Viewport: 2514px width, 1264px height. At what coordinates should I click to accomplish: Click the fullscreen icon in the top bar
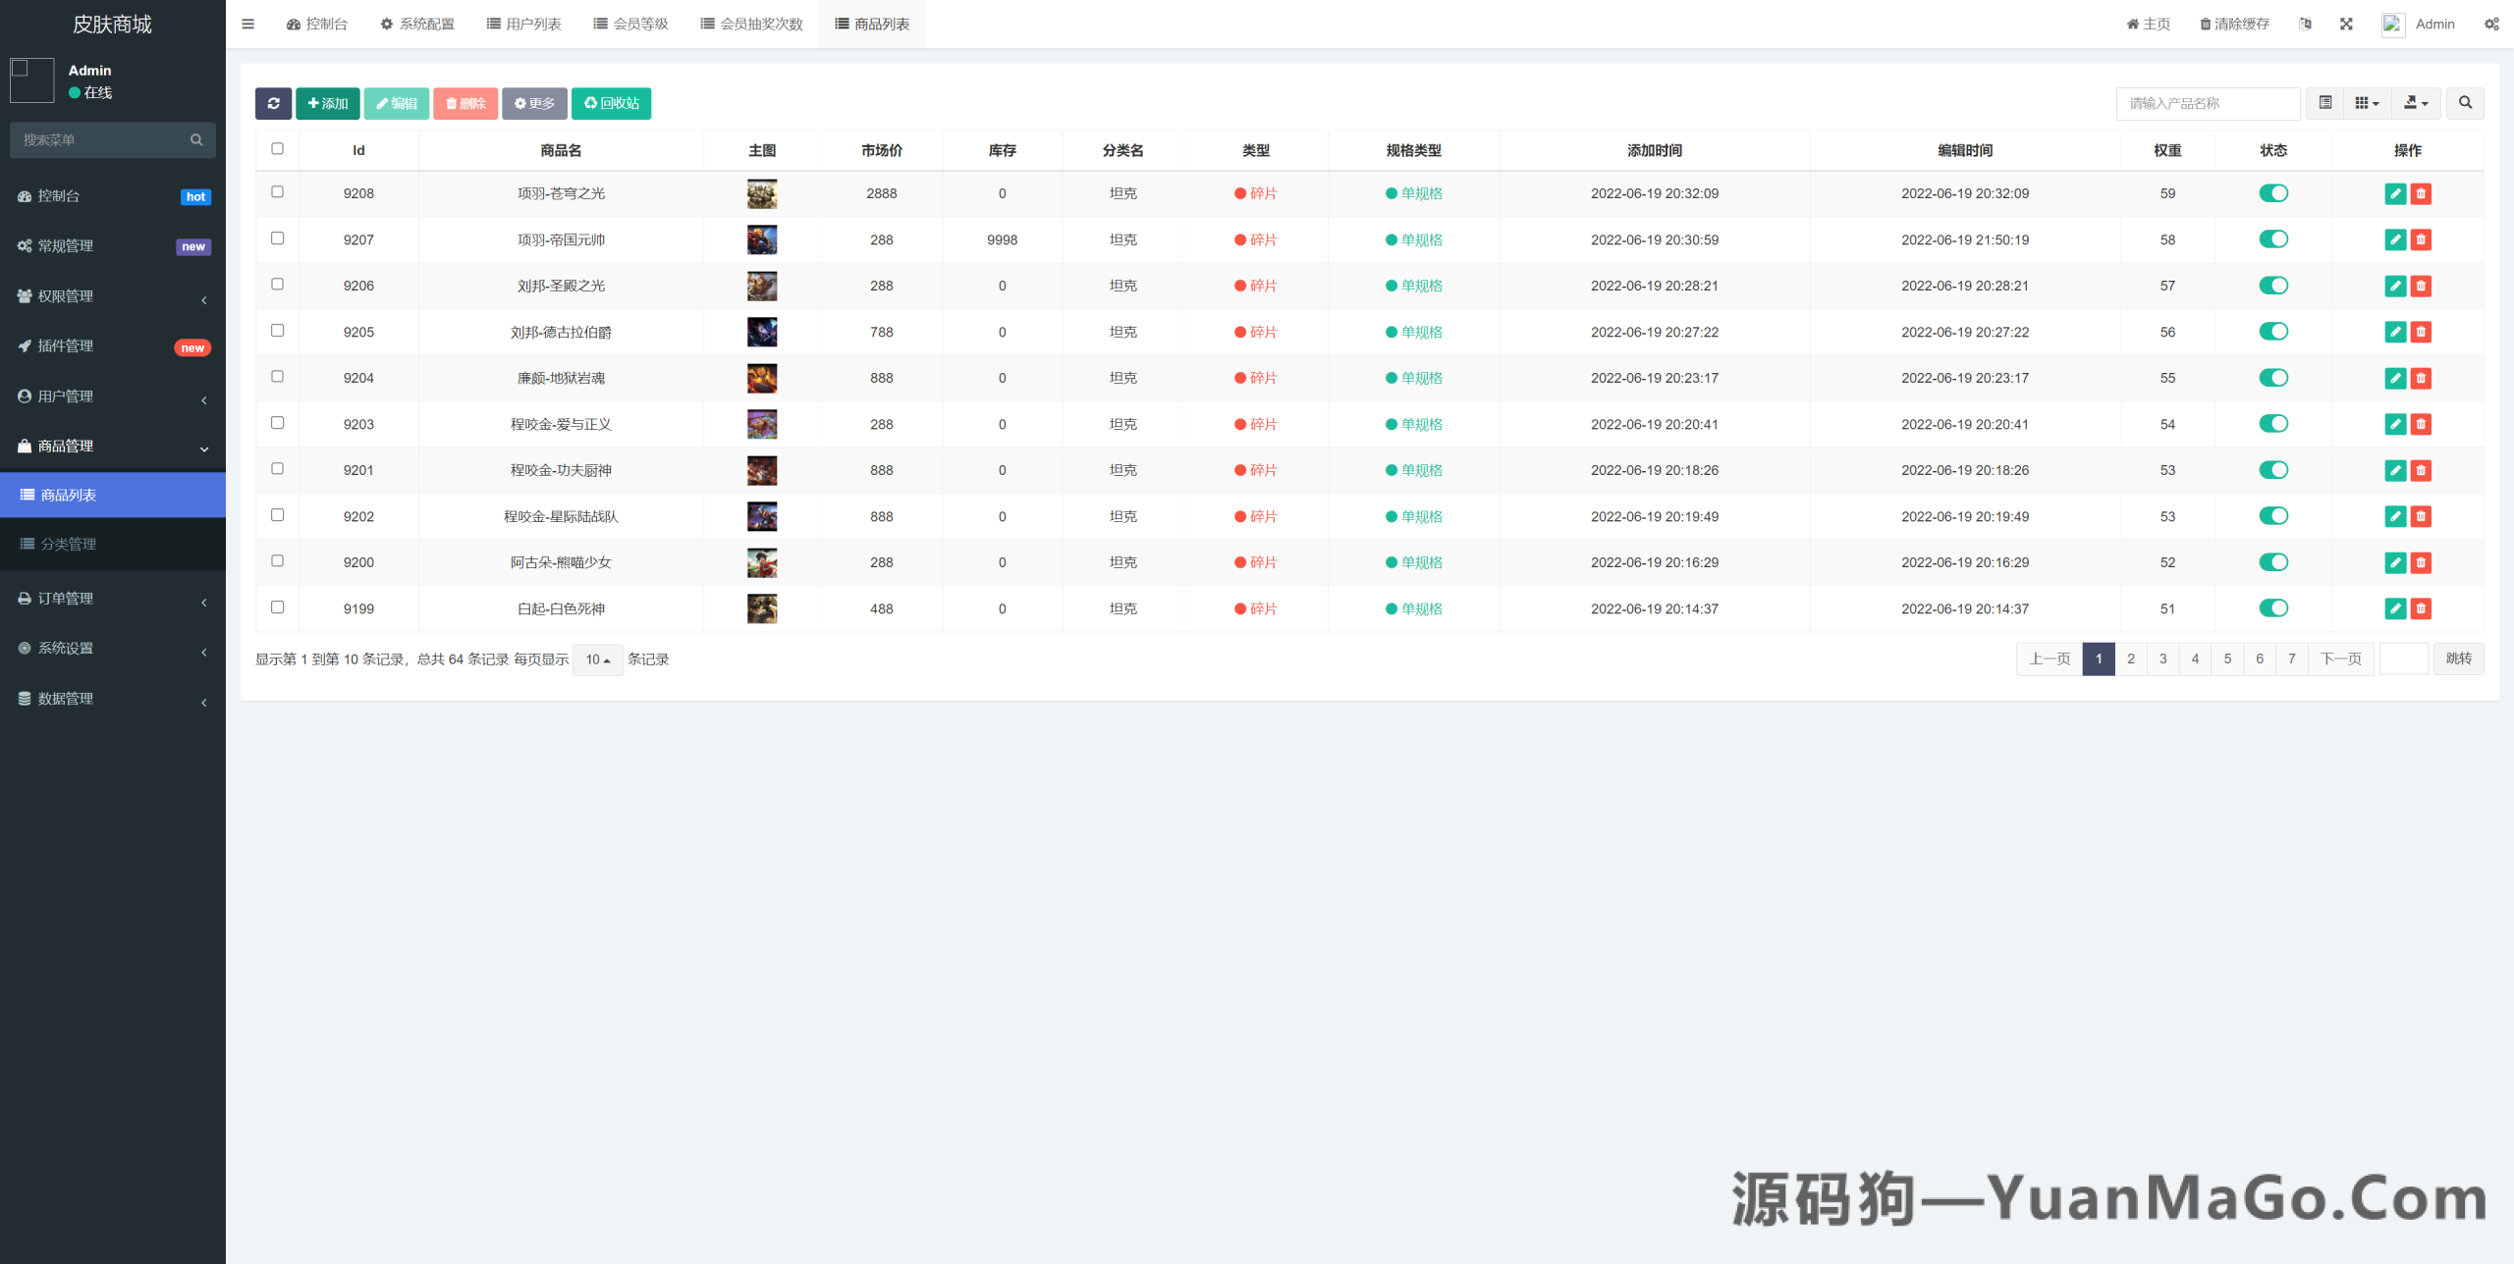click(x=2346, y=23)
